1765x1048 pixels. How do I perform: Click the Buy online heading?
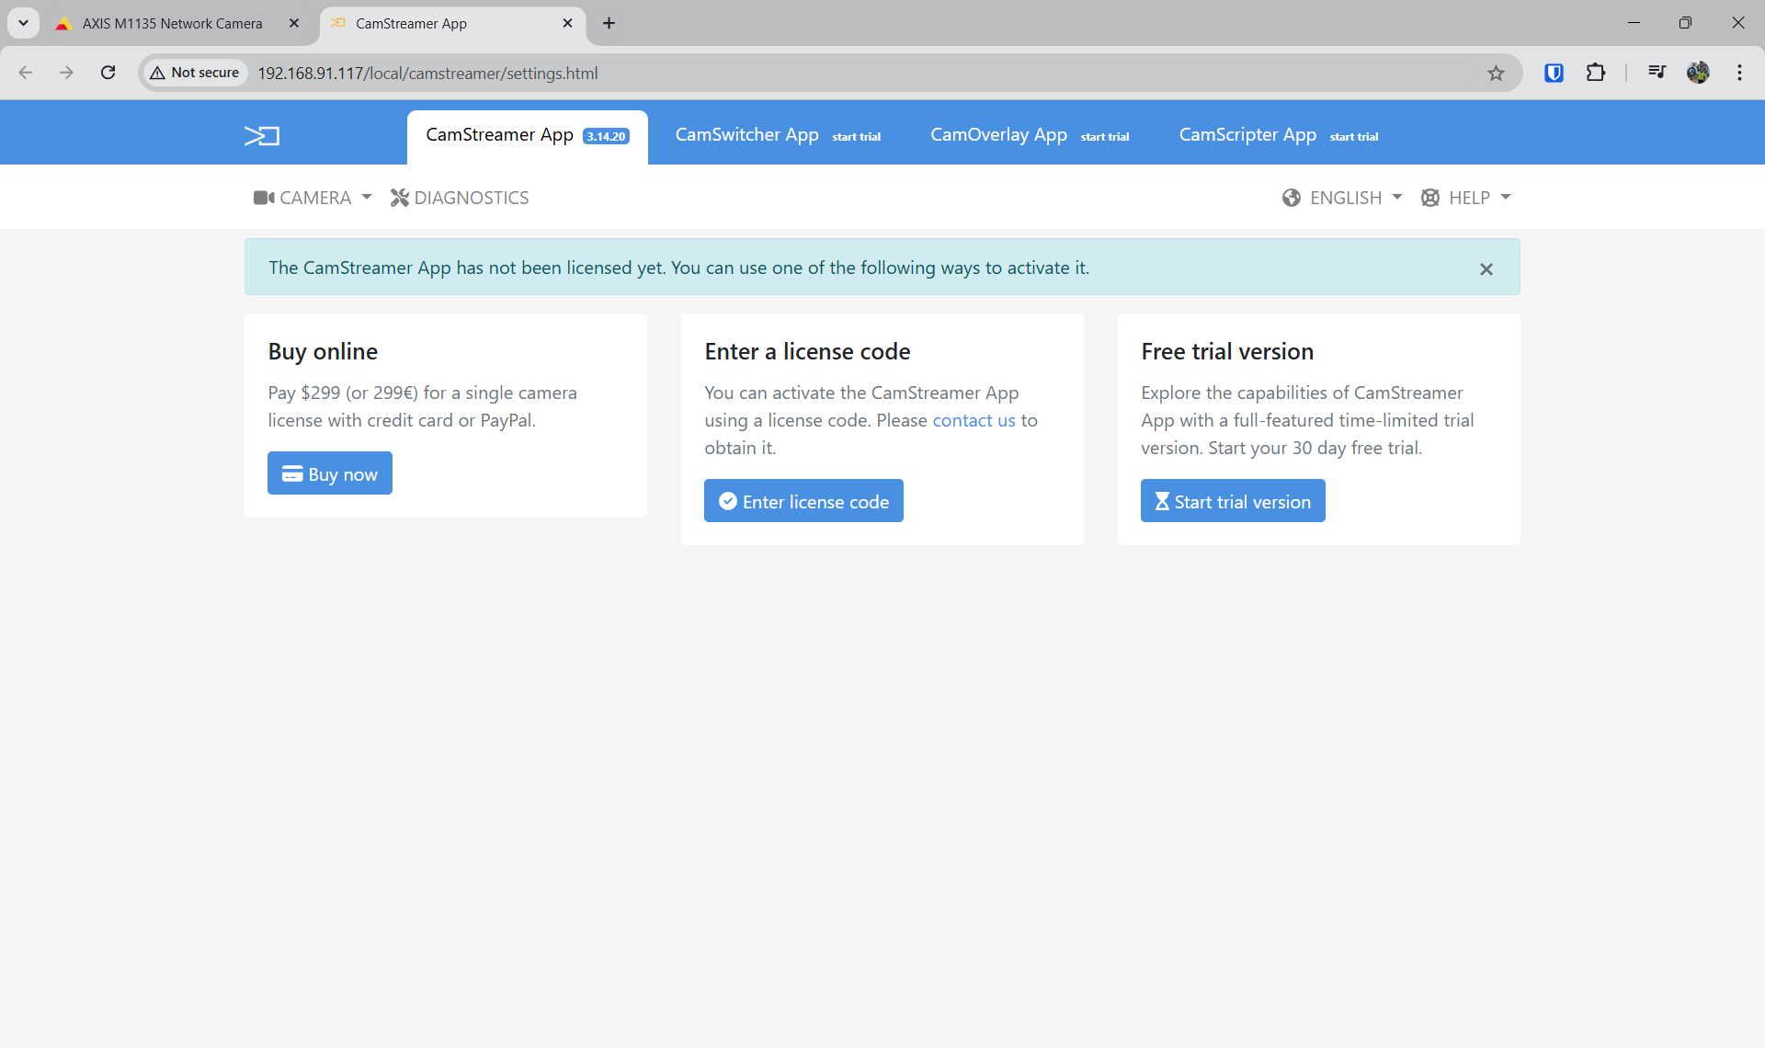(x=323, y=351)
